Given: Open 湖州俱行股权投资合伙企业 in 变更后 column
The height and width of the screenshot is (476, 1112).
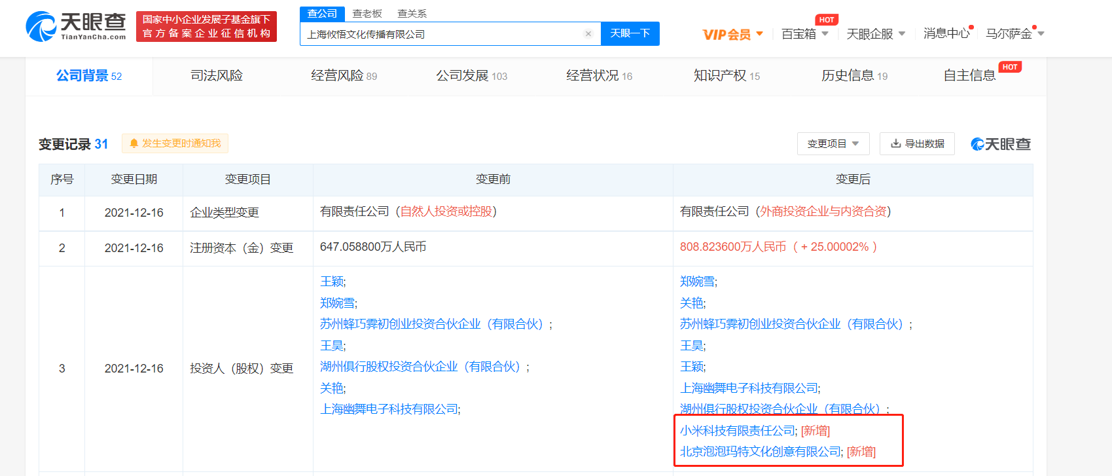Looking at the screenshot, I should tap(782, 409).
